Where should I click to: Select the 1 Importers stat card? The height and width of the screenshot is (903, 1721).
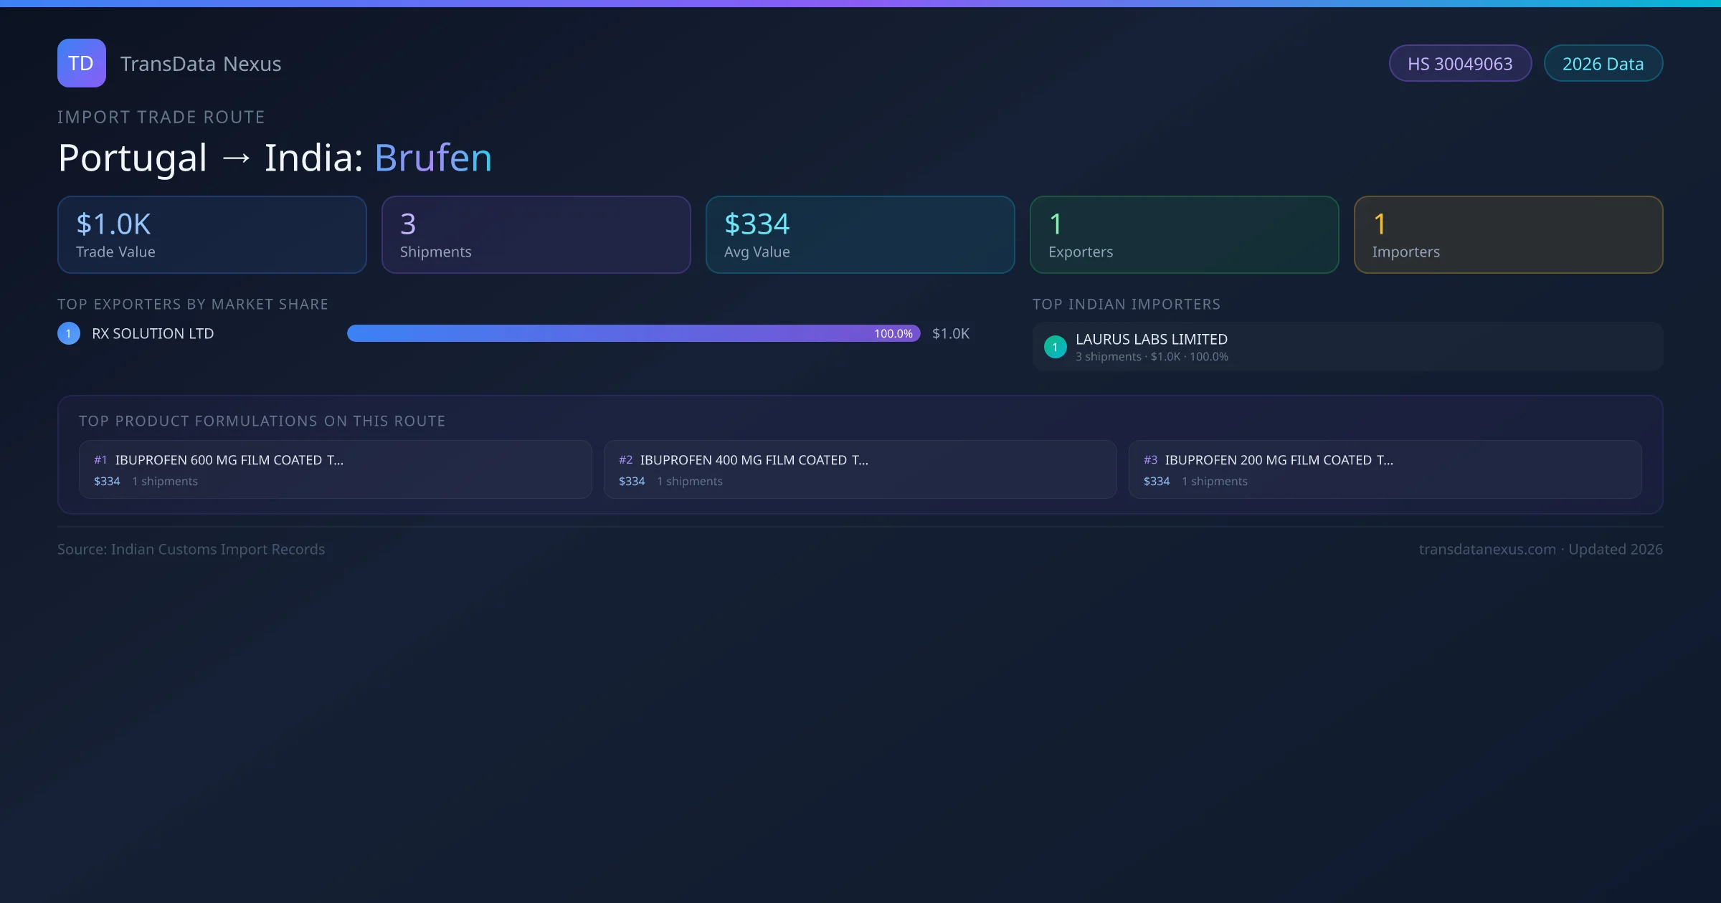tap(1508, 235)
